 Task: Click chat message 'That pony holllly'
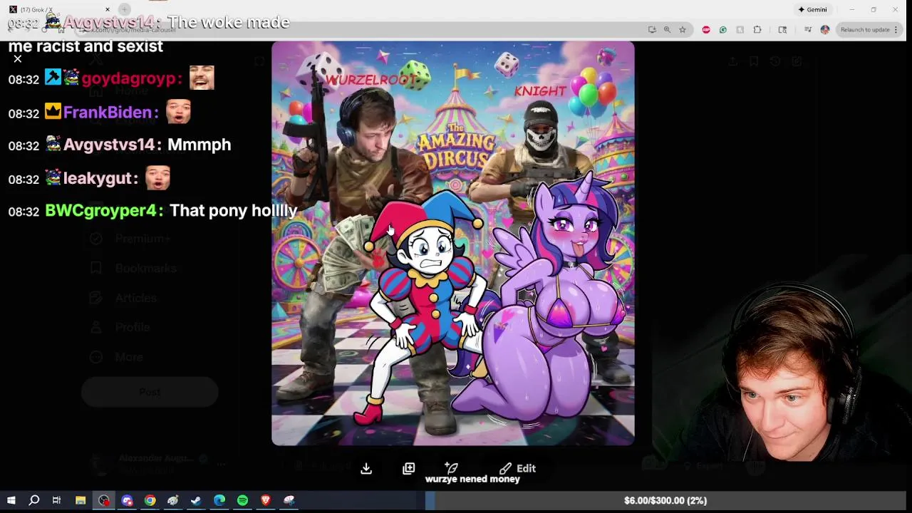[x=234, y=211]
